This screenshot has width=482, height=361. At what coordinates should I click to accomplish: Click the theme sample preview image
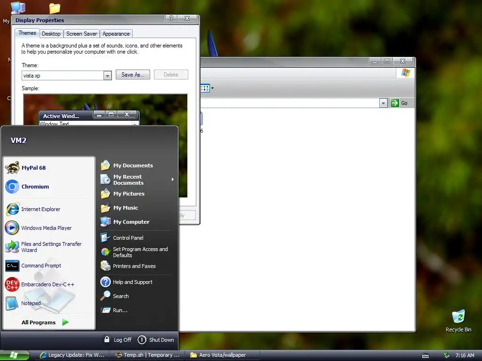coord(105,146)
